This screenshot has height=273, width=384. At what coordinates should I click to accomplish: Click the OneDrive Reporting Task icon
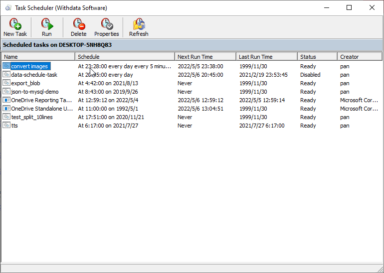(6, 100)
